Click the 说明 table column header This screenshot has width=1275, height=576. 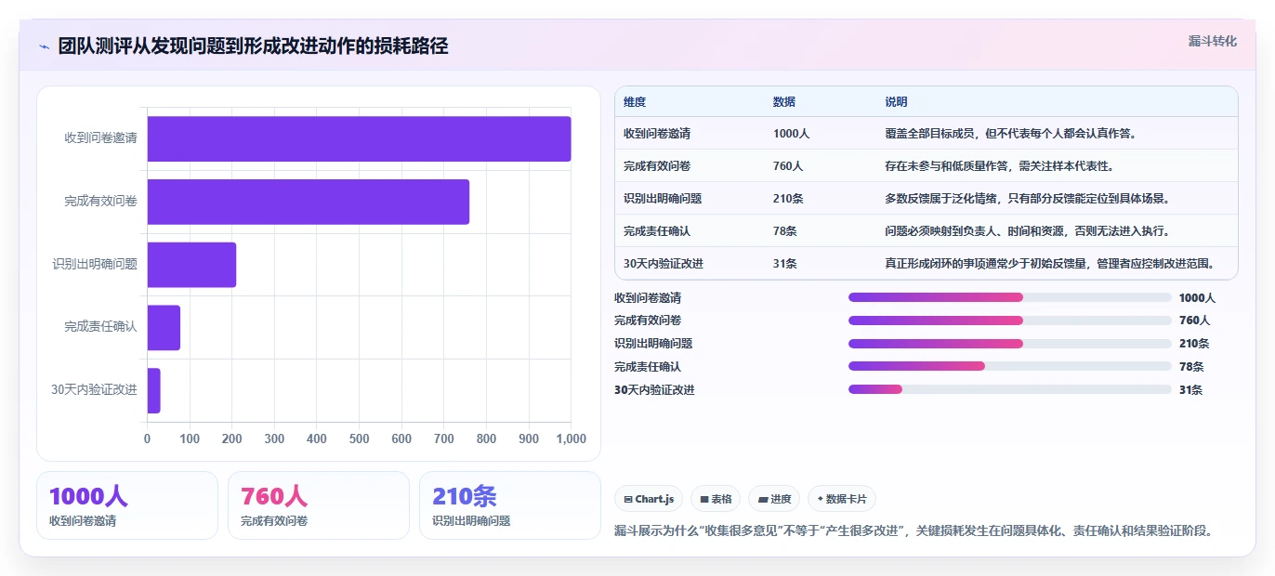[897, 102]
